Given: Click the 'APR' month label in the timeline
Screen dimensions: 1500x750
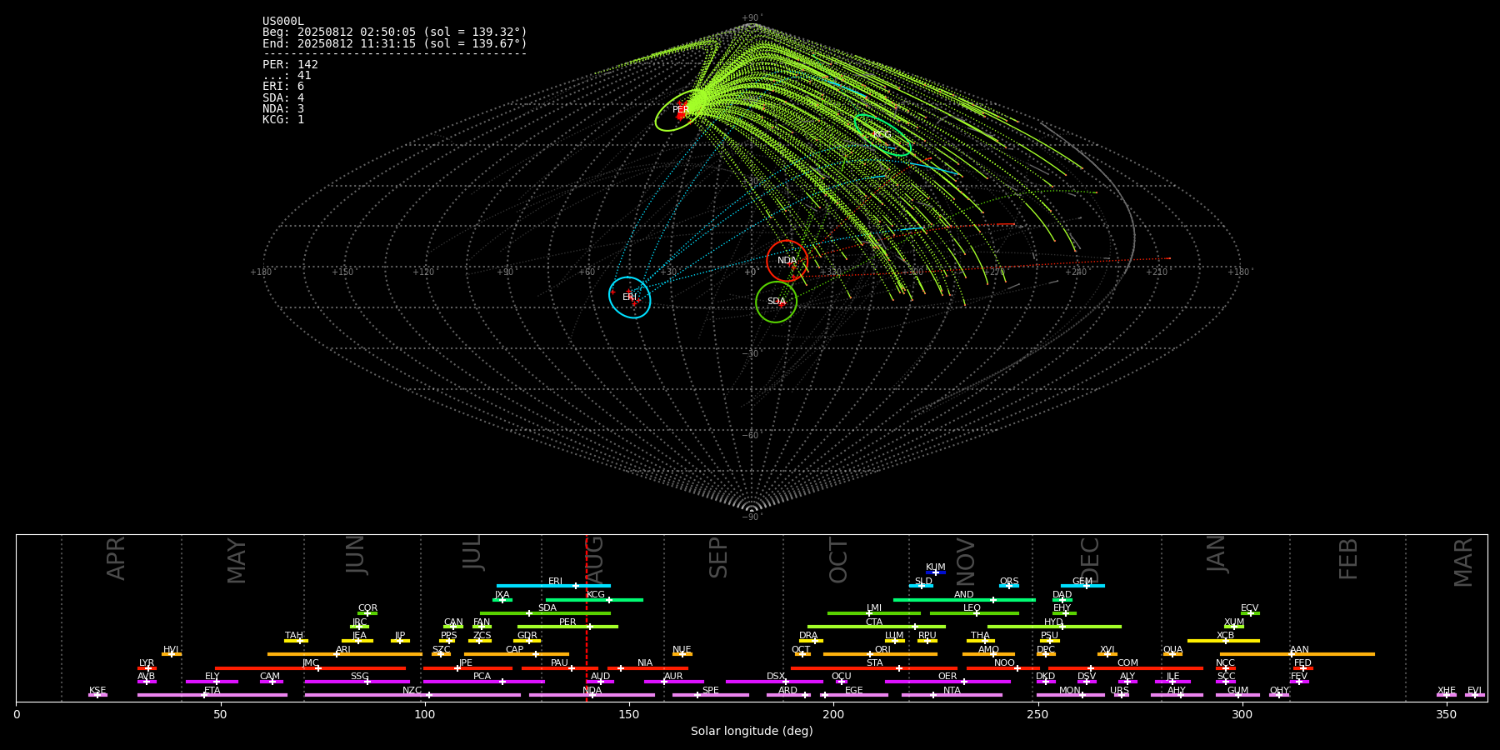Looking at the screenshot, I should point(116,559).
